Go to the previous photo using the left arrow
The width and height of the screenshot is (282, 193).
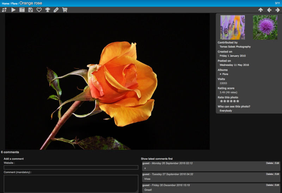[269, 10]
